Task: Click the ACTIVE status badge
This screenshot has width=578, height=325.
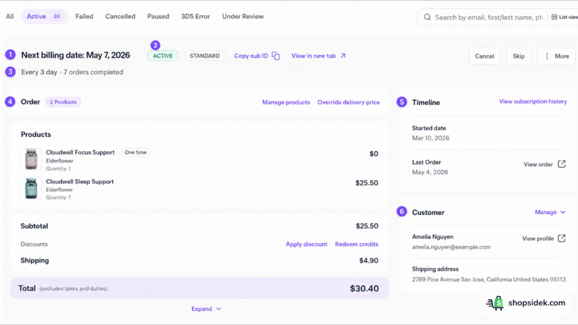Action: click(x=163, y=56)
